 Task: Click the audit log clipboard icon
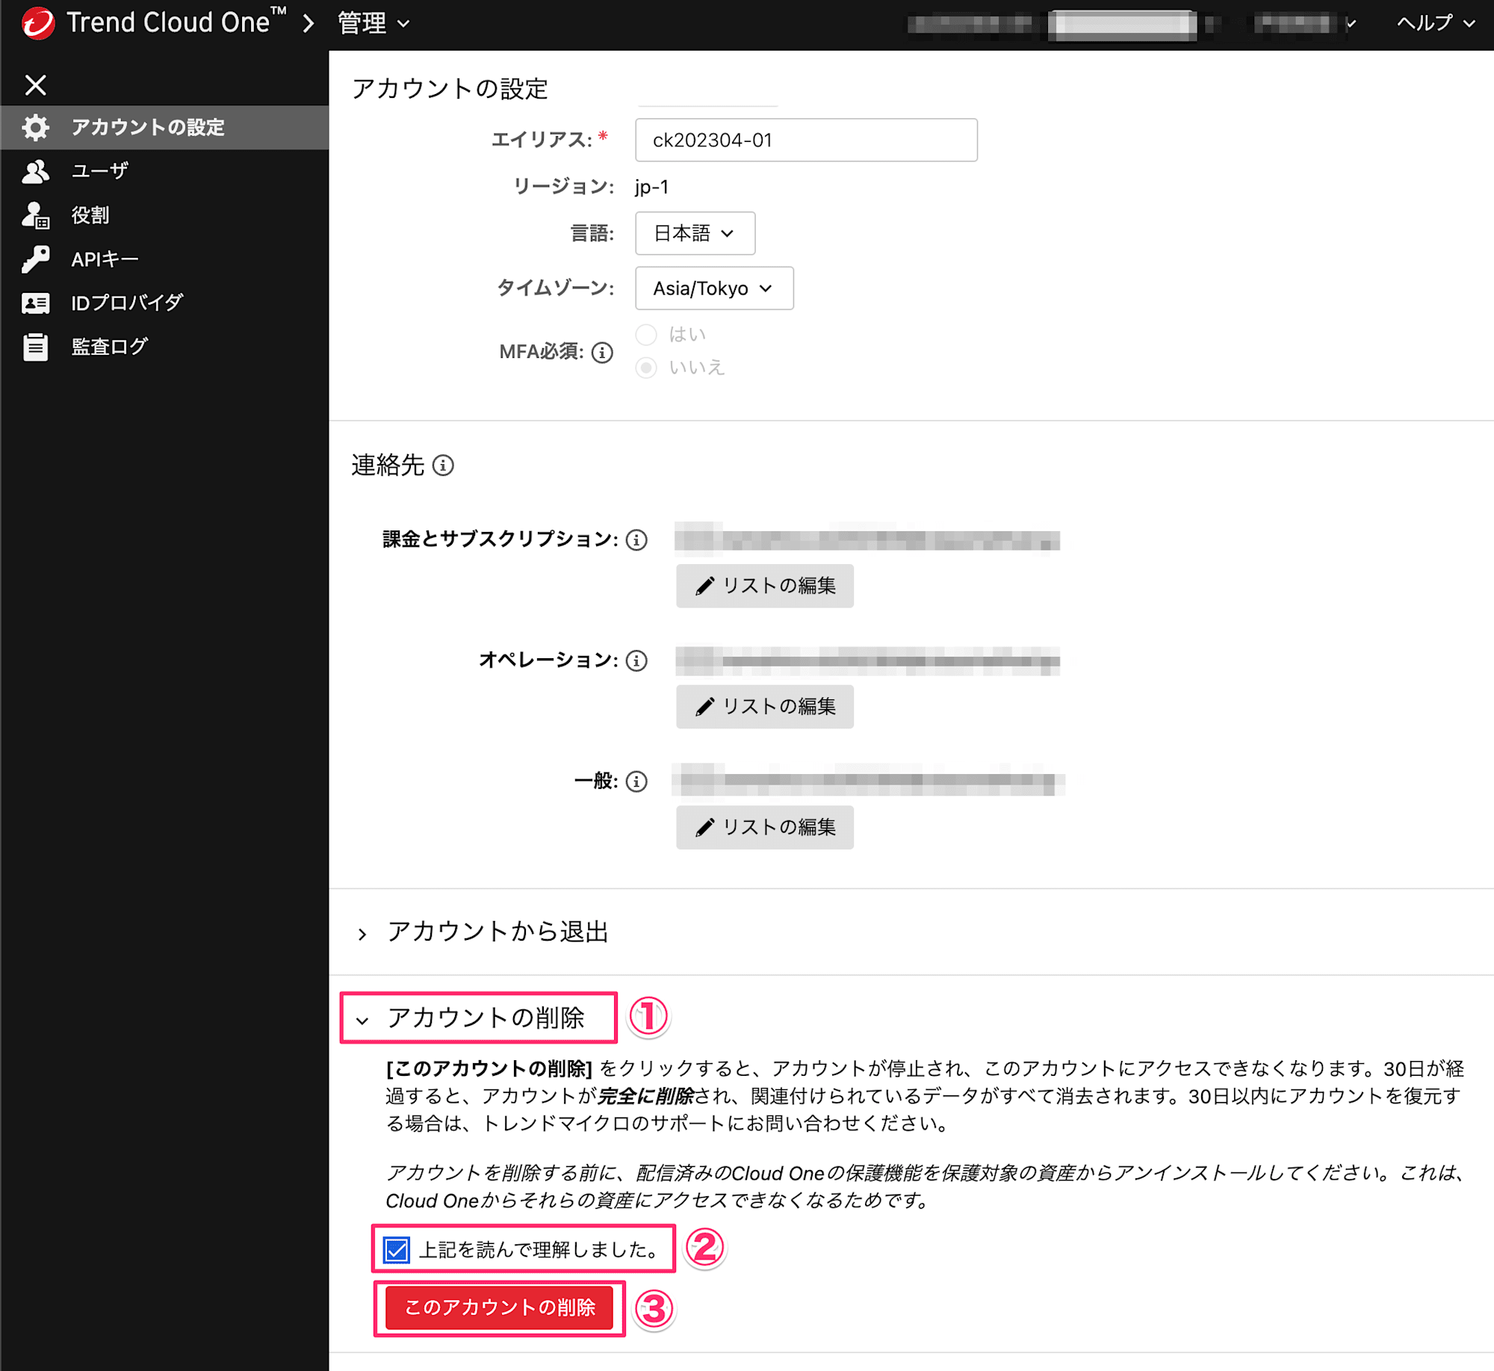35,347
